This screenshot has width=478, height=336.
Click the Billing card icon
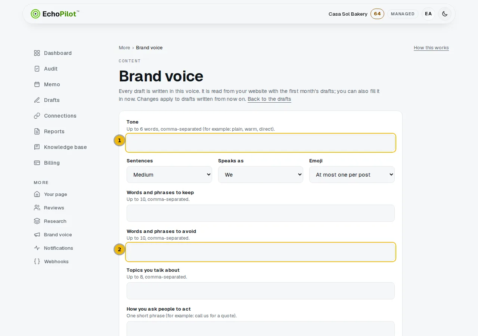coord(37,163)
